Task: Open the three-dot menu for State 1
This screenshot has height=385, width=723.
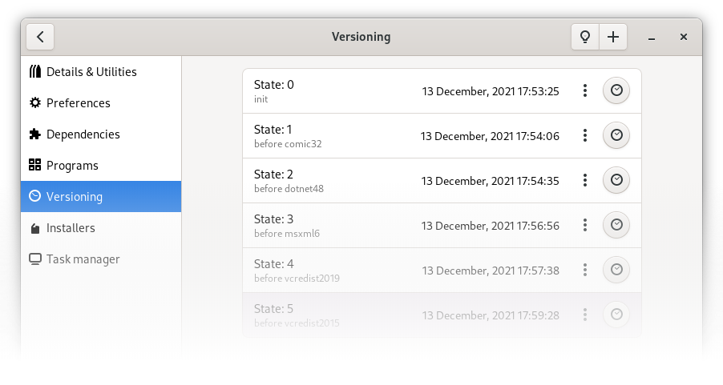Action: [x=584, y=135]
